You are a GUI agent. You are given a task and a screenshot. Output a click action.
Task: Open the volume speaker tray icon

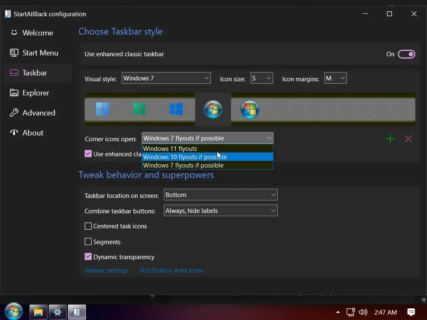pos(363,312)
